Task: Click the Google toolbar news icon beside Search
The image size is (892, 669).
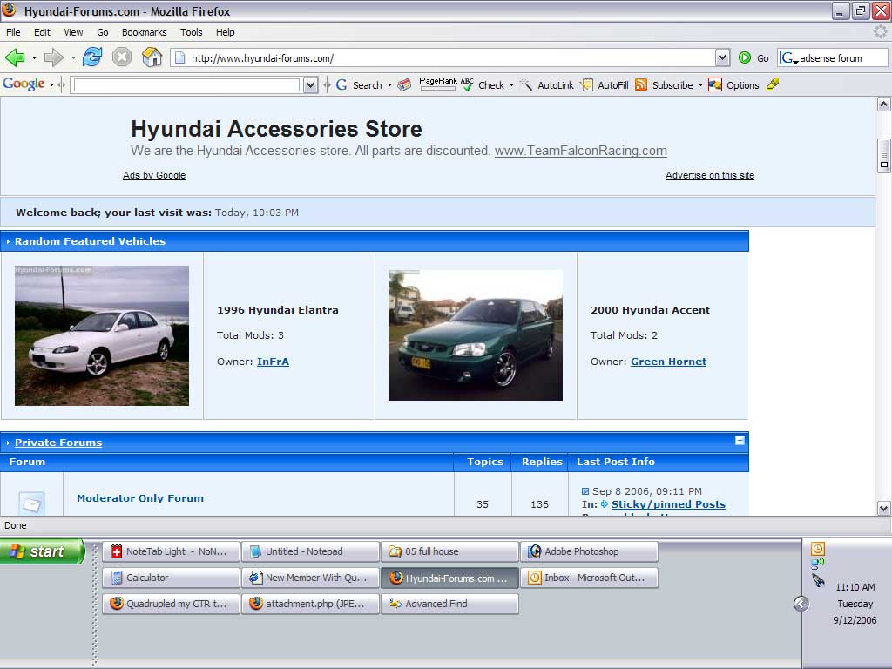Action: [x=404, y=85]
